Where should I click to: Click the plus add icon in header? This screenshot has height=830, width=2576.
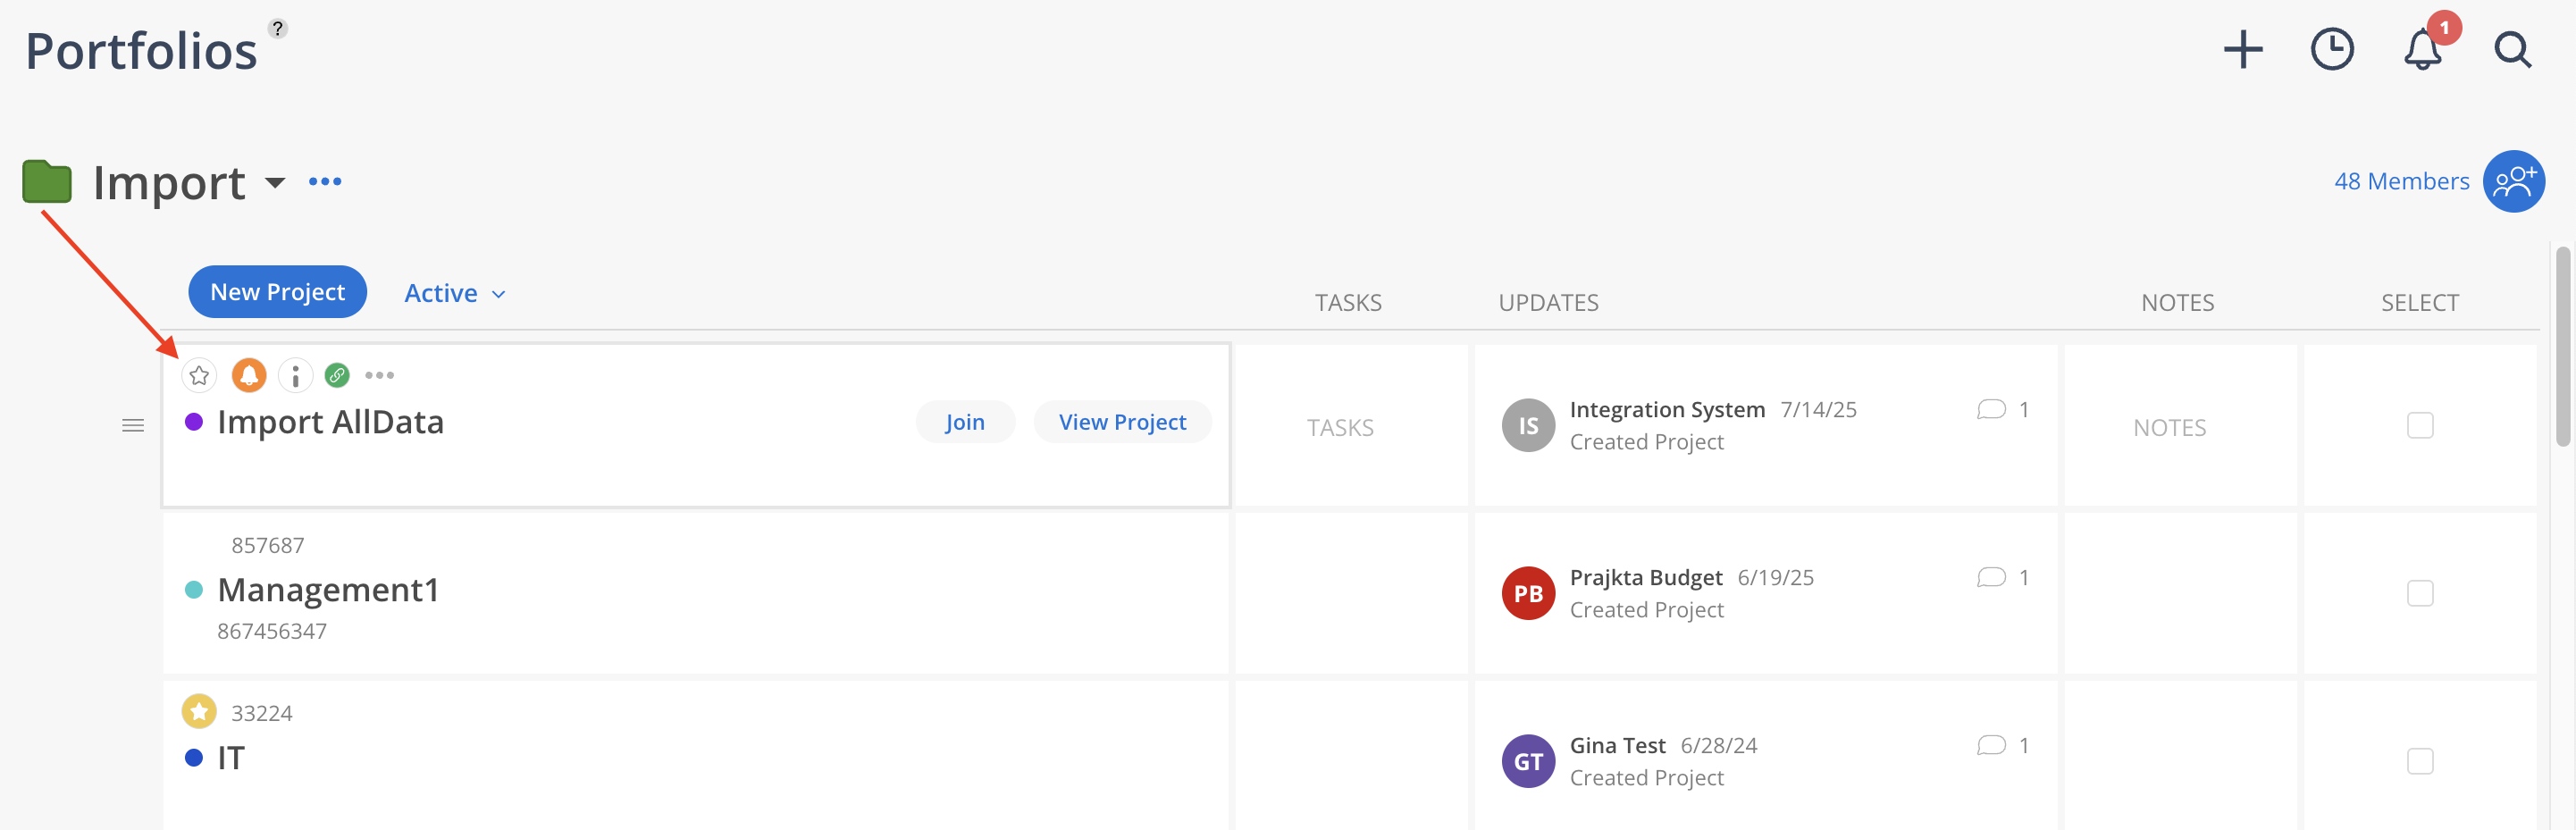click(2243, 49)
